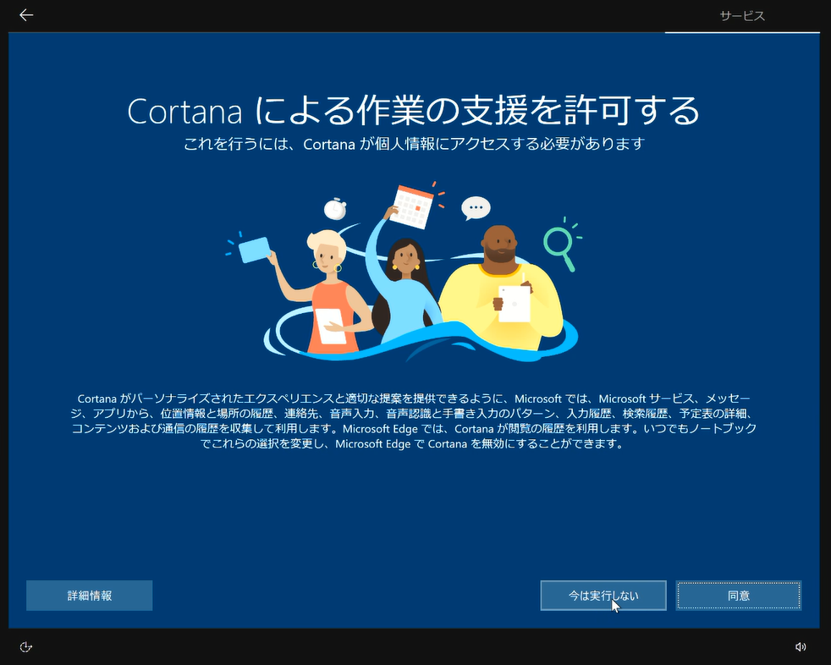831x665 pixels.
Task: Click the volume speaker icon
Action: pyautogui.click(x=801, y=646)
